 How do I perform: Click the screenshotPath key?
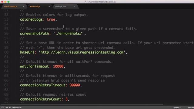click(34, 34)
